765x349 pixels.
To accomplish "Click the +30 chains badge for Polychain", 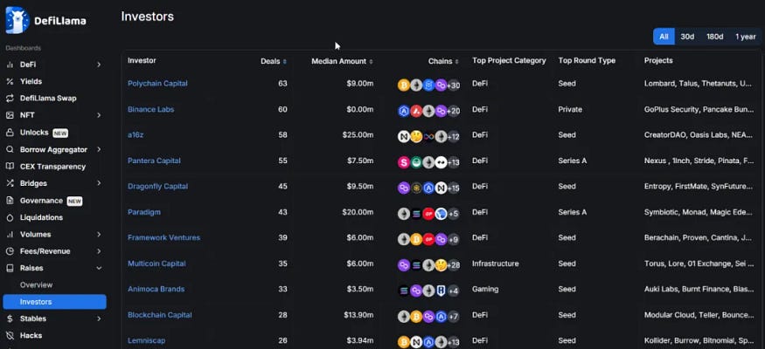I will tap(452, 85).
